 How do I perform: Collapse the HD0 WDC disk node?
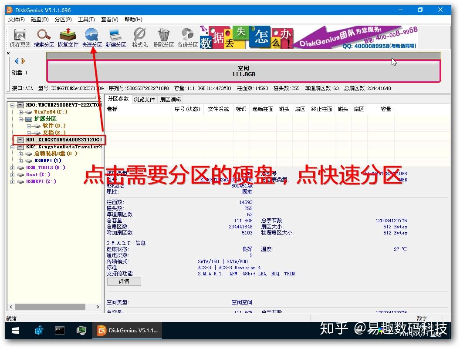(12, 105)
